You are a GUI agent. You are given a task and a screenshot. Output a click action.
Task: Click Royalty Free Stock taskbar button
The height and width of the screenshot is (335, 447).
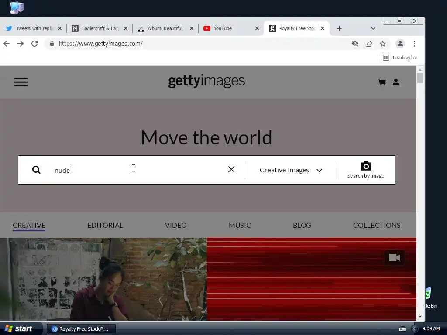pos(81,329)
